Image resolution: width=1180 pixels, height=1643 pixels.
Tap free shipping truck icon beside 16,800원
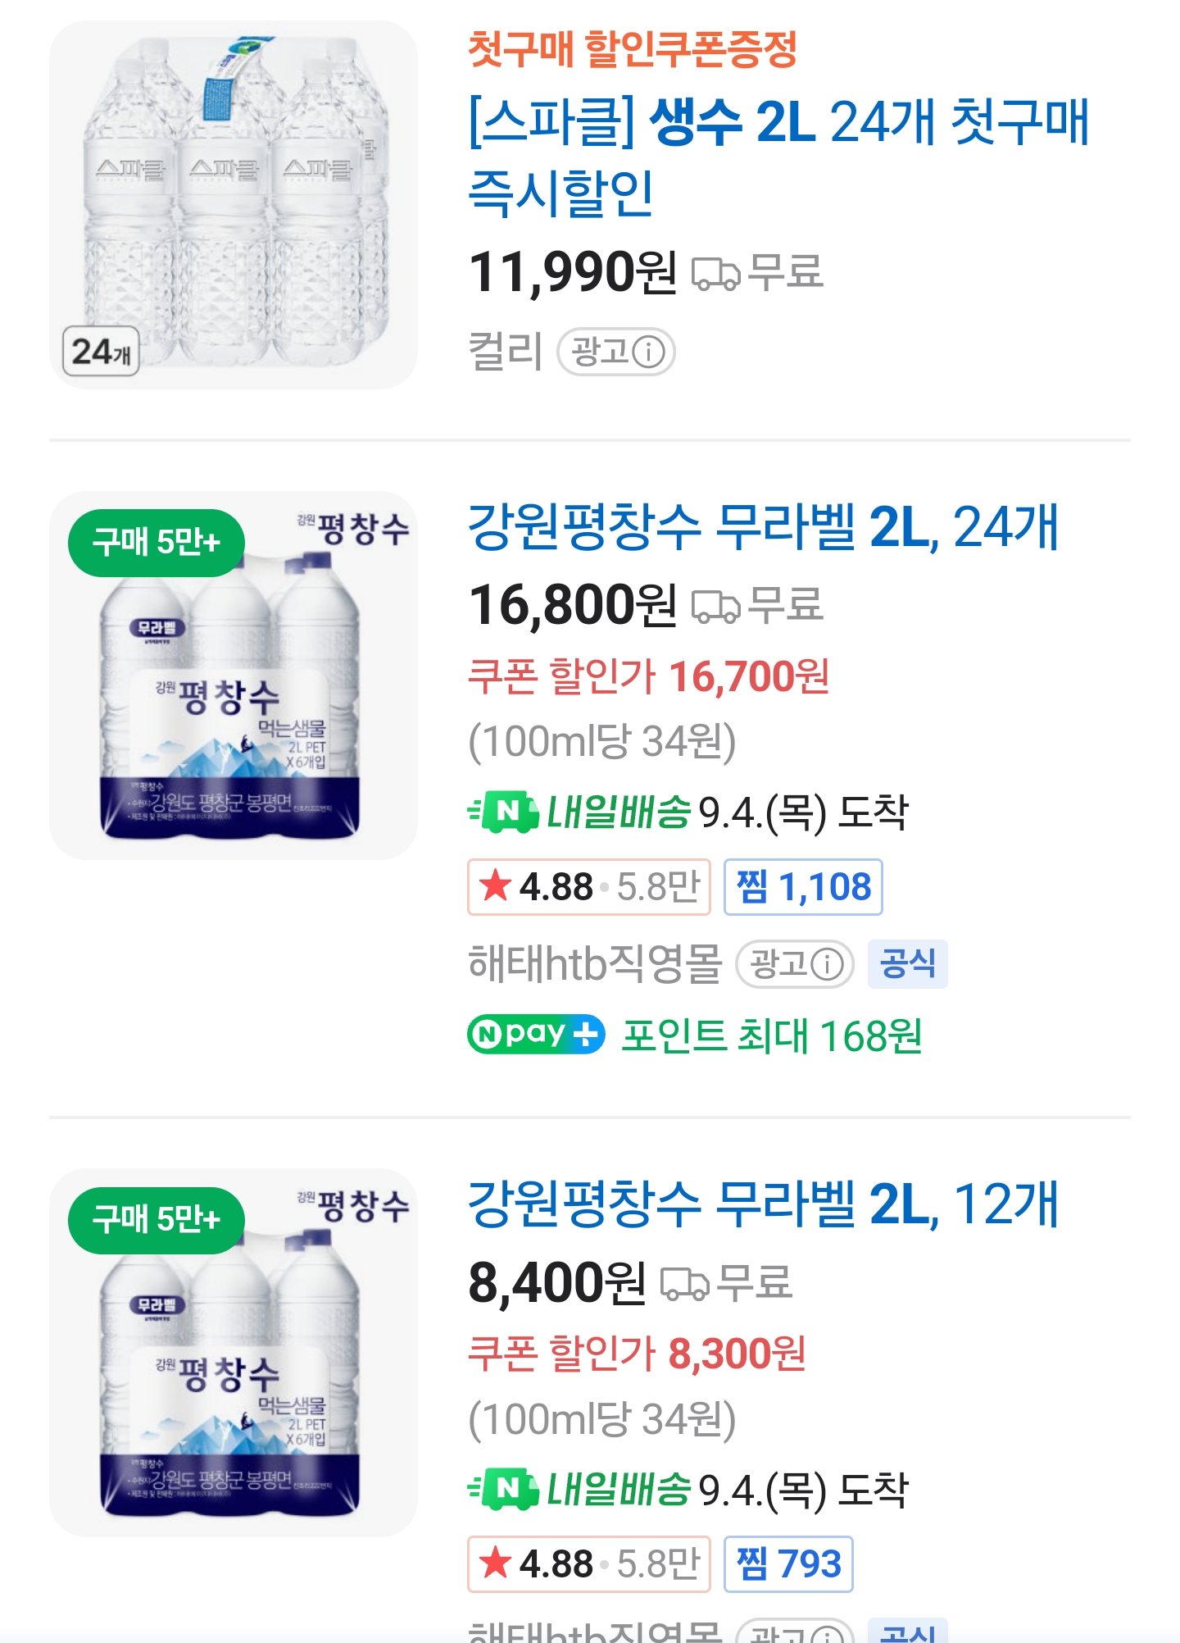pyautogui.click(x=715, y=607)
